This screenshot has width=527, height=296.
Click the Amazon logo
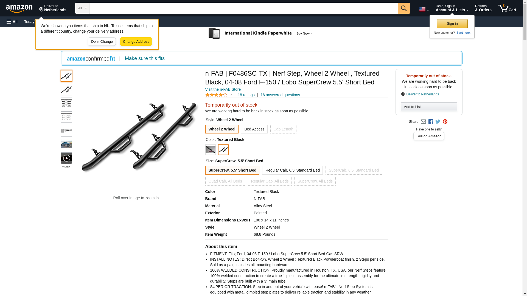(x=19, y=8)
